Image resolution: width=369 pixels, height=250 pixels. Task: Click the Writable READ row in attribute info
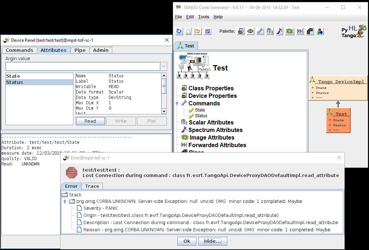click(x=97, y=87)
